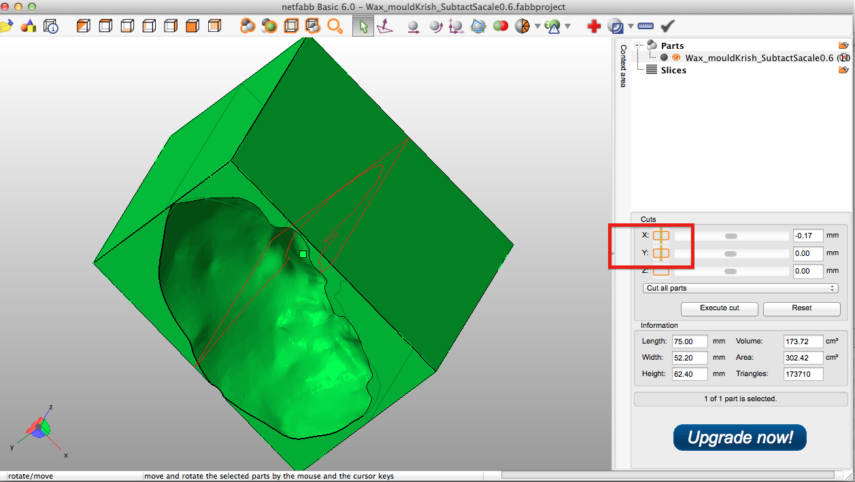Toggle the X cut plane handle

(661, 235)
